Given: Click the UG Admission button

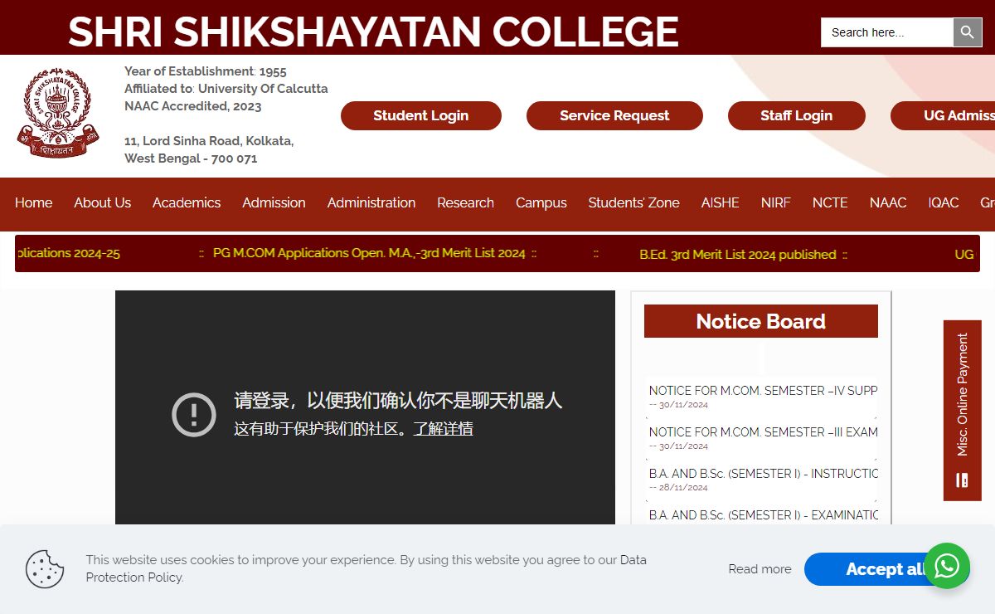Looking at the screenshot, I should [943, 115].
